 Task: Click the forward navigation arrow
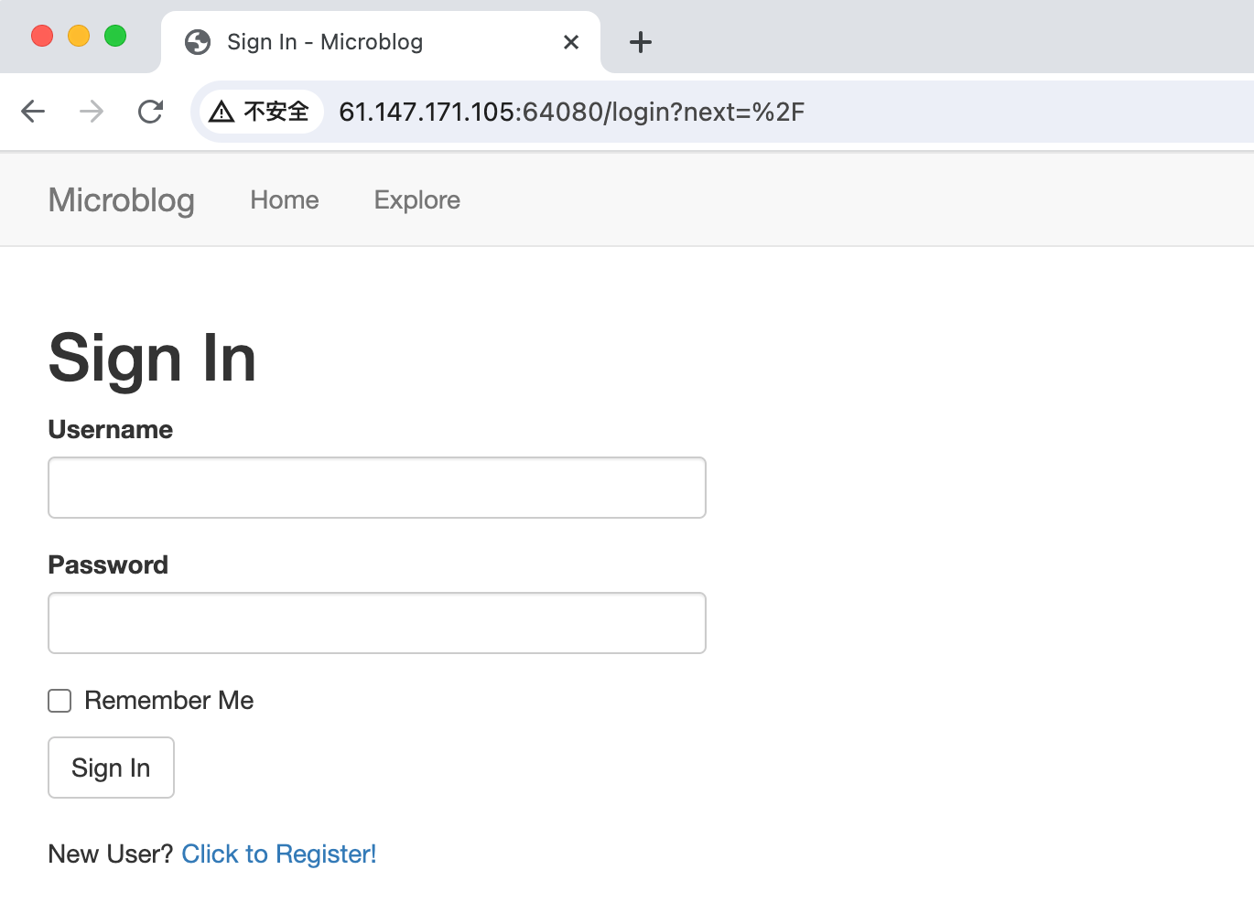(91, 111)
